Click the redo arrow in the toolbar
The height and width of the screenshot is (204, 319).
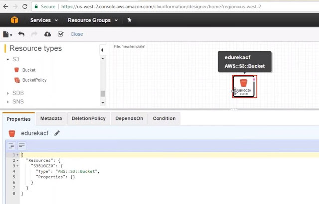34,34
